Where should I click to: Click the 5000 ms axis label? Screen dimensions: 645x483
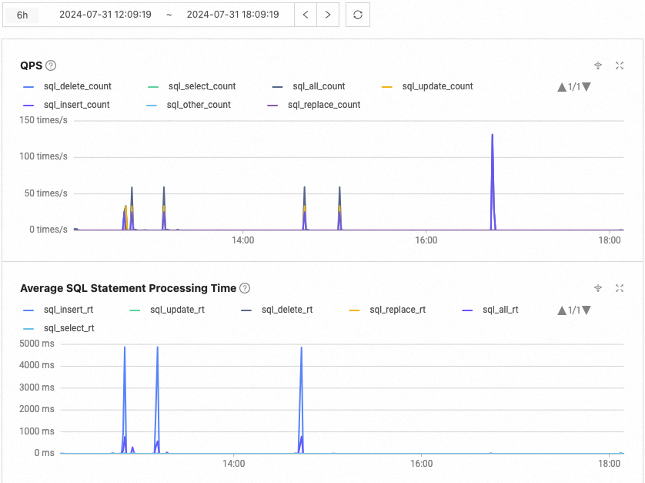(37, 344)
